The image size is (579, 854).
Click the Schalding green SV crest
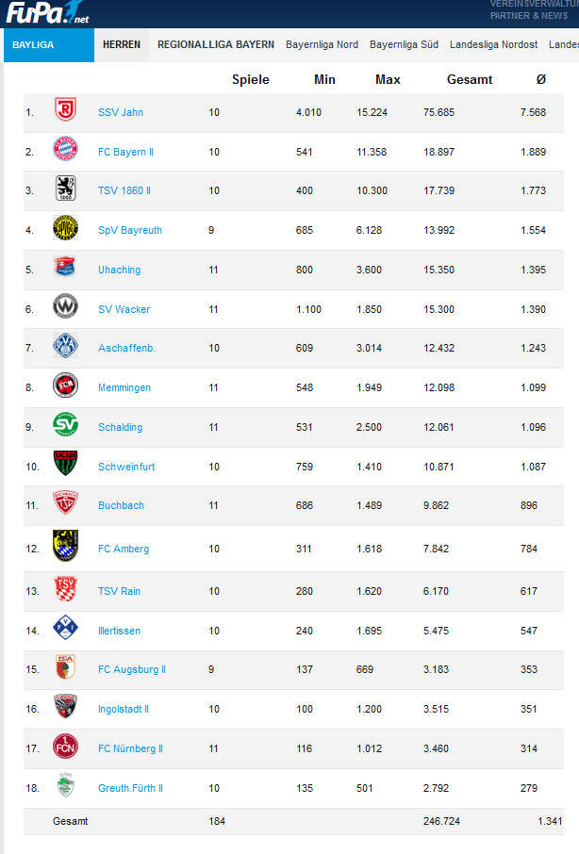(65, 424)
